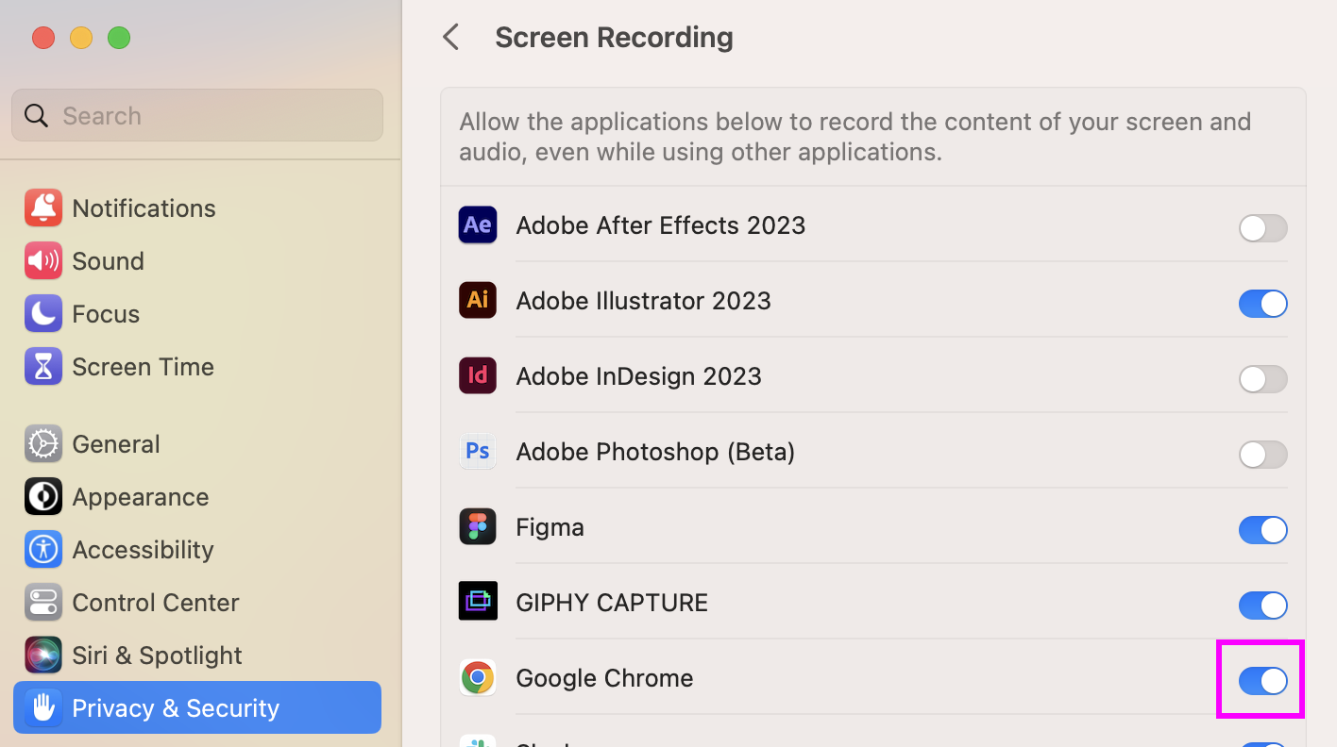The height and width of the screenshot is (747, 1337).
Task: Open Screen Time settings
Action: [x=197, y=367]
